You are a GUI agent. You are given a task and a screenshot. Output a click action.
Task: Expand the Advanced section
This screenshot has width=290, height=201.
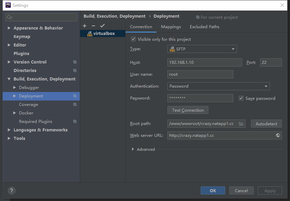click(133, 149)
